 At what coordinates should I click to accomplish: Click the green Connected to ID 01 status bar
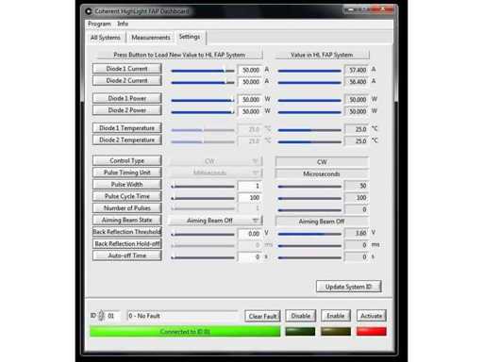coord(185,332)
